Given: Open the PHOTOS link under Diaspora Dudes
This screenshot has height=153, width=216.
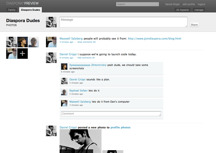Looking at the screenshot, I should tap(12, 25).
